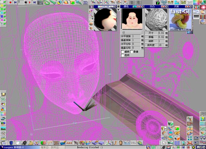Click the yellow question mark help icon

pyautogui.click(x=202, y=119)
